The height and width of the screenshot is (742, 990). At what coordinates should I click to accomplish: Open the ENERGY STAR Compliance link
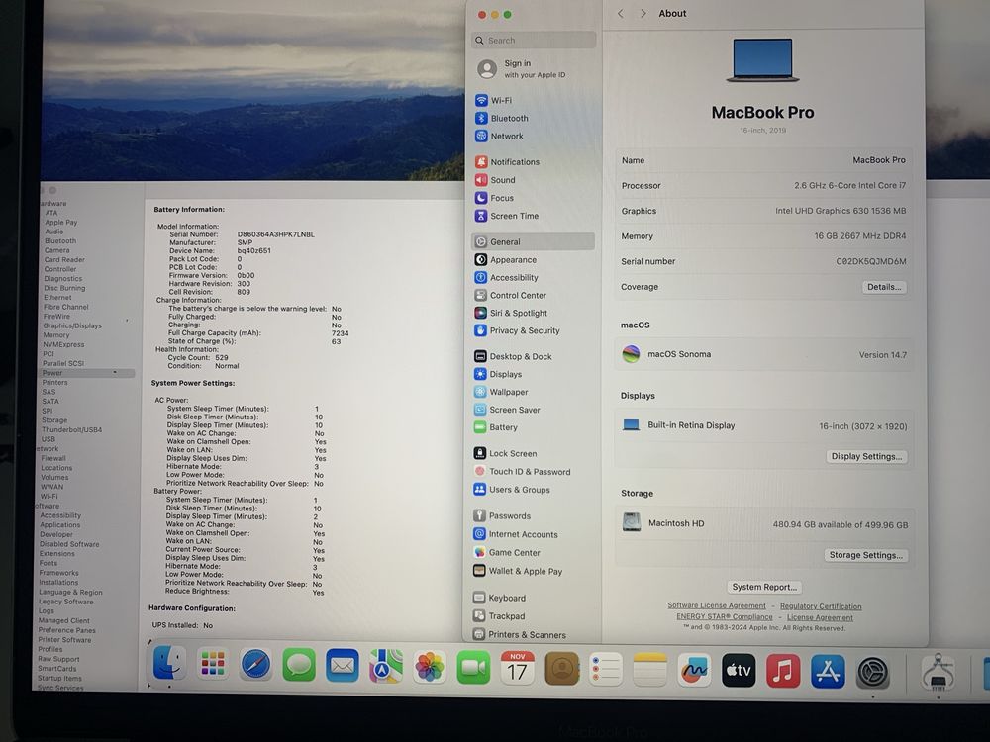coord(725,617)
